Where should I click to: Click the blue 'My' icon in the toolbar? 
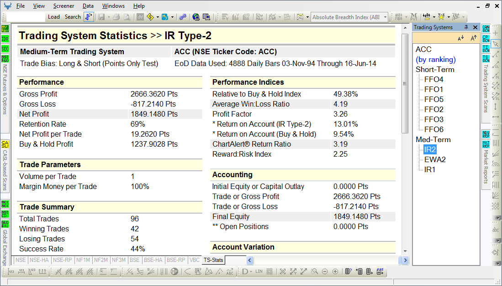pyautogui.click(x=165, y=17)
